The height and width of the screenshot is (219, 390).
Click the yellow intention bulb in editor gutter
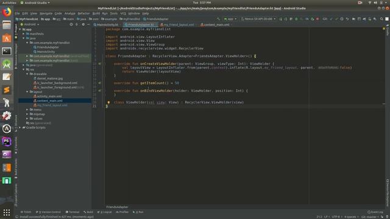tap(108, 102)
